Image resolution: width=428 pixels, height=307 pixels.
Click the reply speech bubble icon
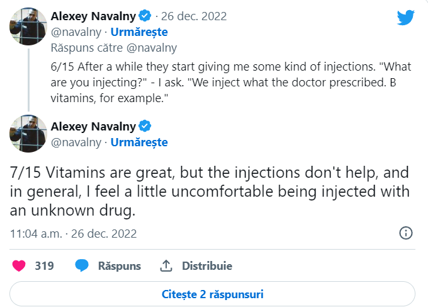click(81, 265)
